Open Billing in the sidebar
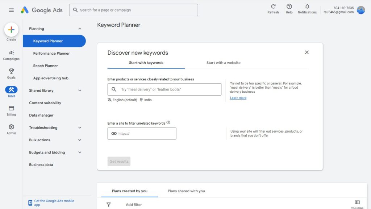Screen dimensions: 371x209 click(x=11, y=111)
